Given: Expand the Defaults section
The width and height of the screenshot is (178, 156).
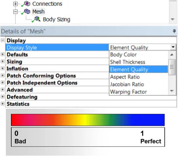Looking at the screenshot, I should point(2,54).
